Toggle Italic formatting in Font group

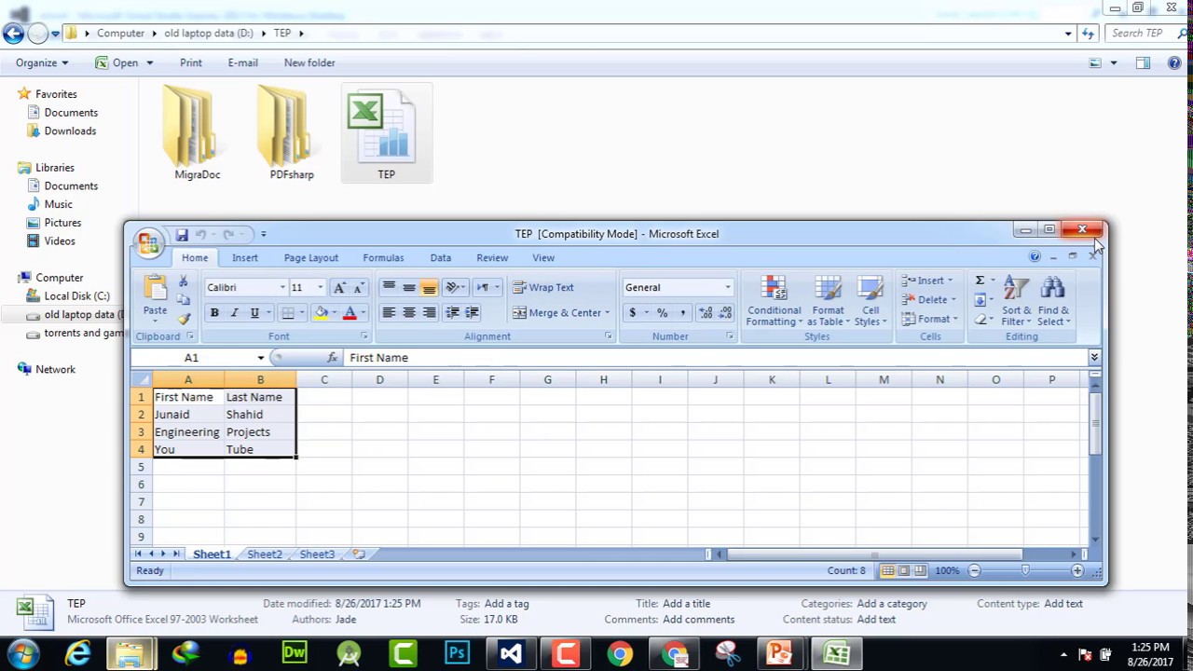(234, 313)
